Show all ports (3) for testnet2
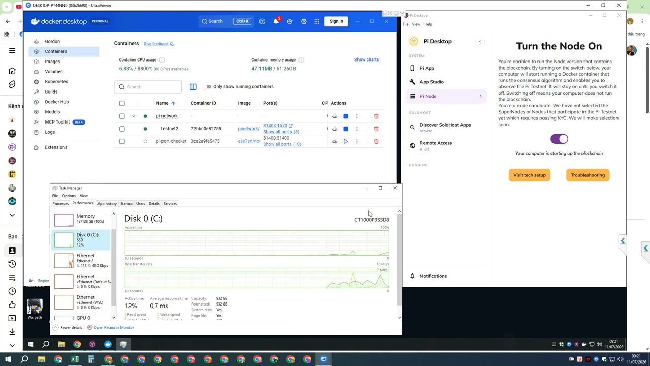The width and height of the screenshot is (650, 366). click(x=281, y=132)
